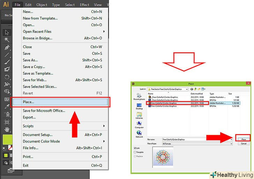Image resolution: width=254 pixels, height=179 pixels.
Task: Select the Symbol Sprayer tool
Action: [x=7, y=114]
